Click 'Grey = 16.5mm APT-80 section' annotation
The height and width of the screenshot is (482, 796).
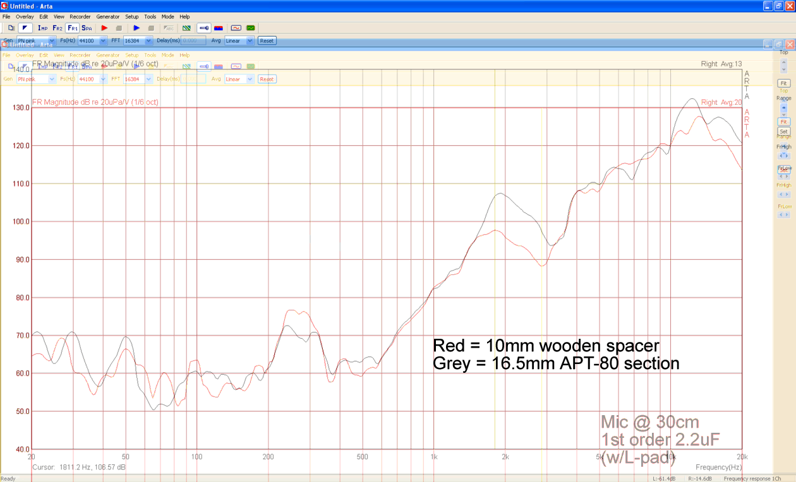556,363
